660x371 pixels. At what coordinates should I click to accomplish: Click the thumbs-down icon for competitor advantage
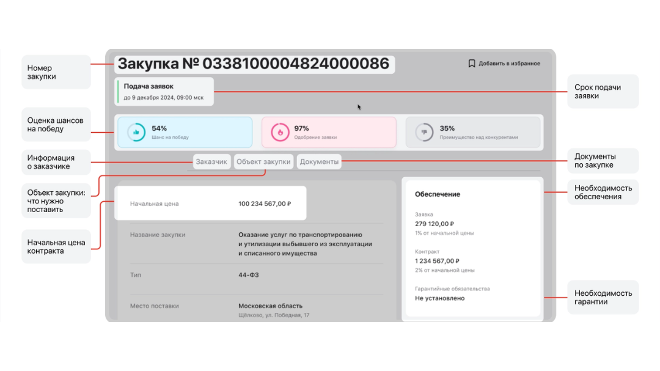pyautogui.click(x=424, y=132)
